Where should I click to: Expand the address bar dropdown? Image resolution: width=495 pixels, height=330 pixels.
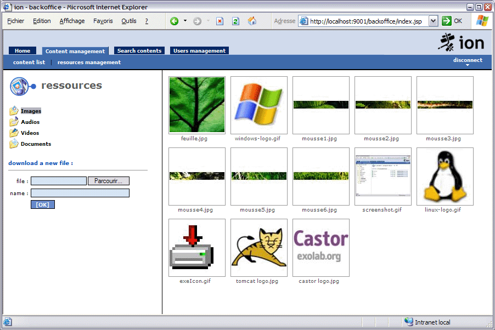pos(433,21)
